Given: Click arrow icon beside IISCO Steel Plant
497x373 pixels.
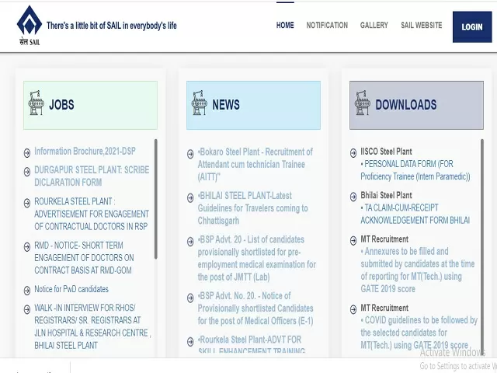Looking at the screenshot, I should coord(353,153).
